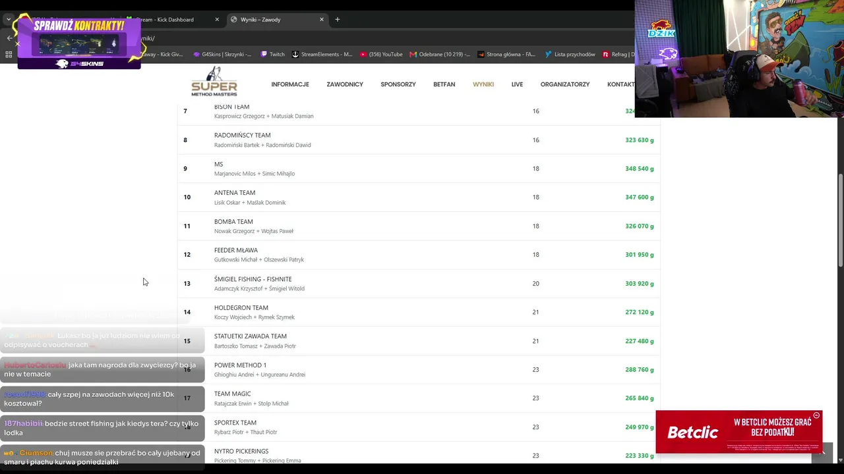Close the Wyniki – Zawody browser tab

[322, 20]
